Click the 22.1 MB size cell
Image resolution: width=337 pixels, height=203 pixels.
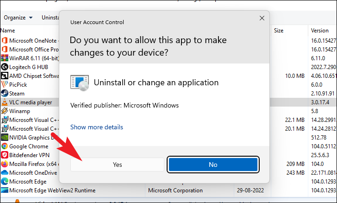(295, 120)
